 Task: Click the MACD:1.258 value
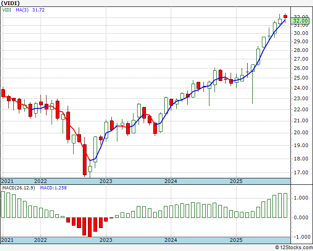(53, 188)
